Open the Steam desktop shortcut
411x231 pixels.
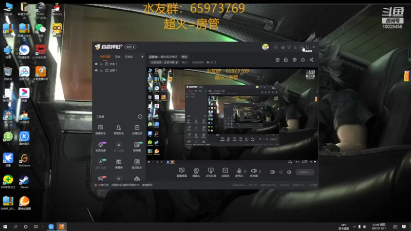[x=24, y=182]
